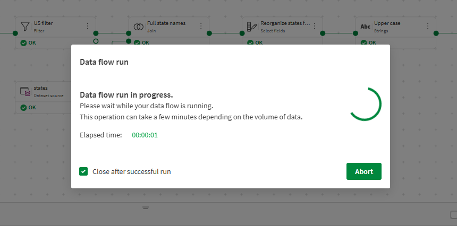Click the bottom panel resize handle
The image size is (457, 226).
[x=145, y=208]
